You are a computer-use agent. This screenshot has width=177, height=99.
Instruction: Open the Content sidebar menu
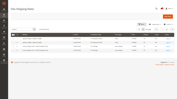[x=4, y=38]
